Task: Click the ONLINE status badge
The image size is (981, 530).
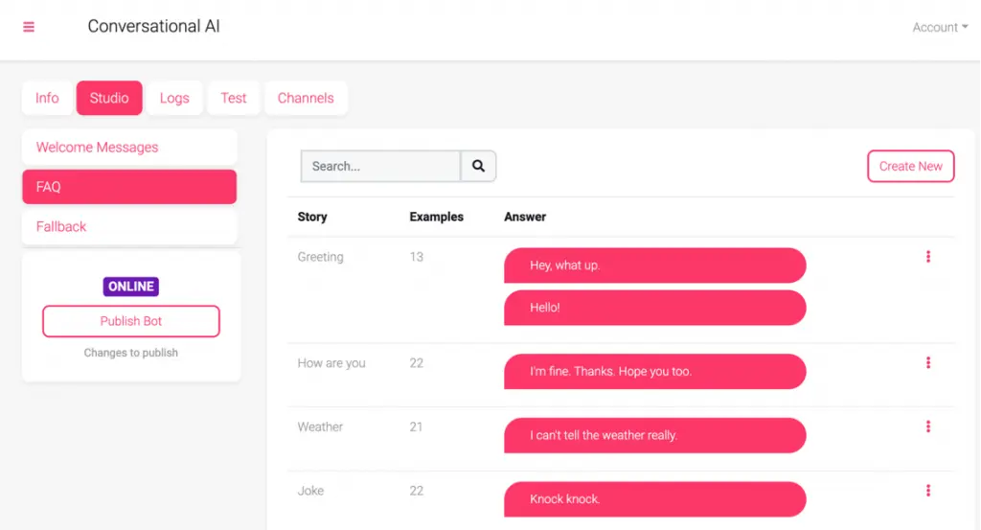Action: click(131, 287)
